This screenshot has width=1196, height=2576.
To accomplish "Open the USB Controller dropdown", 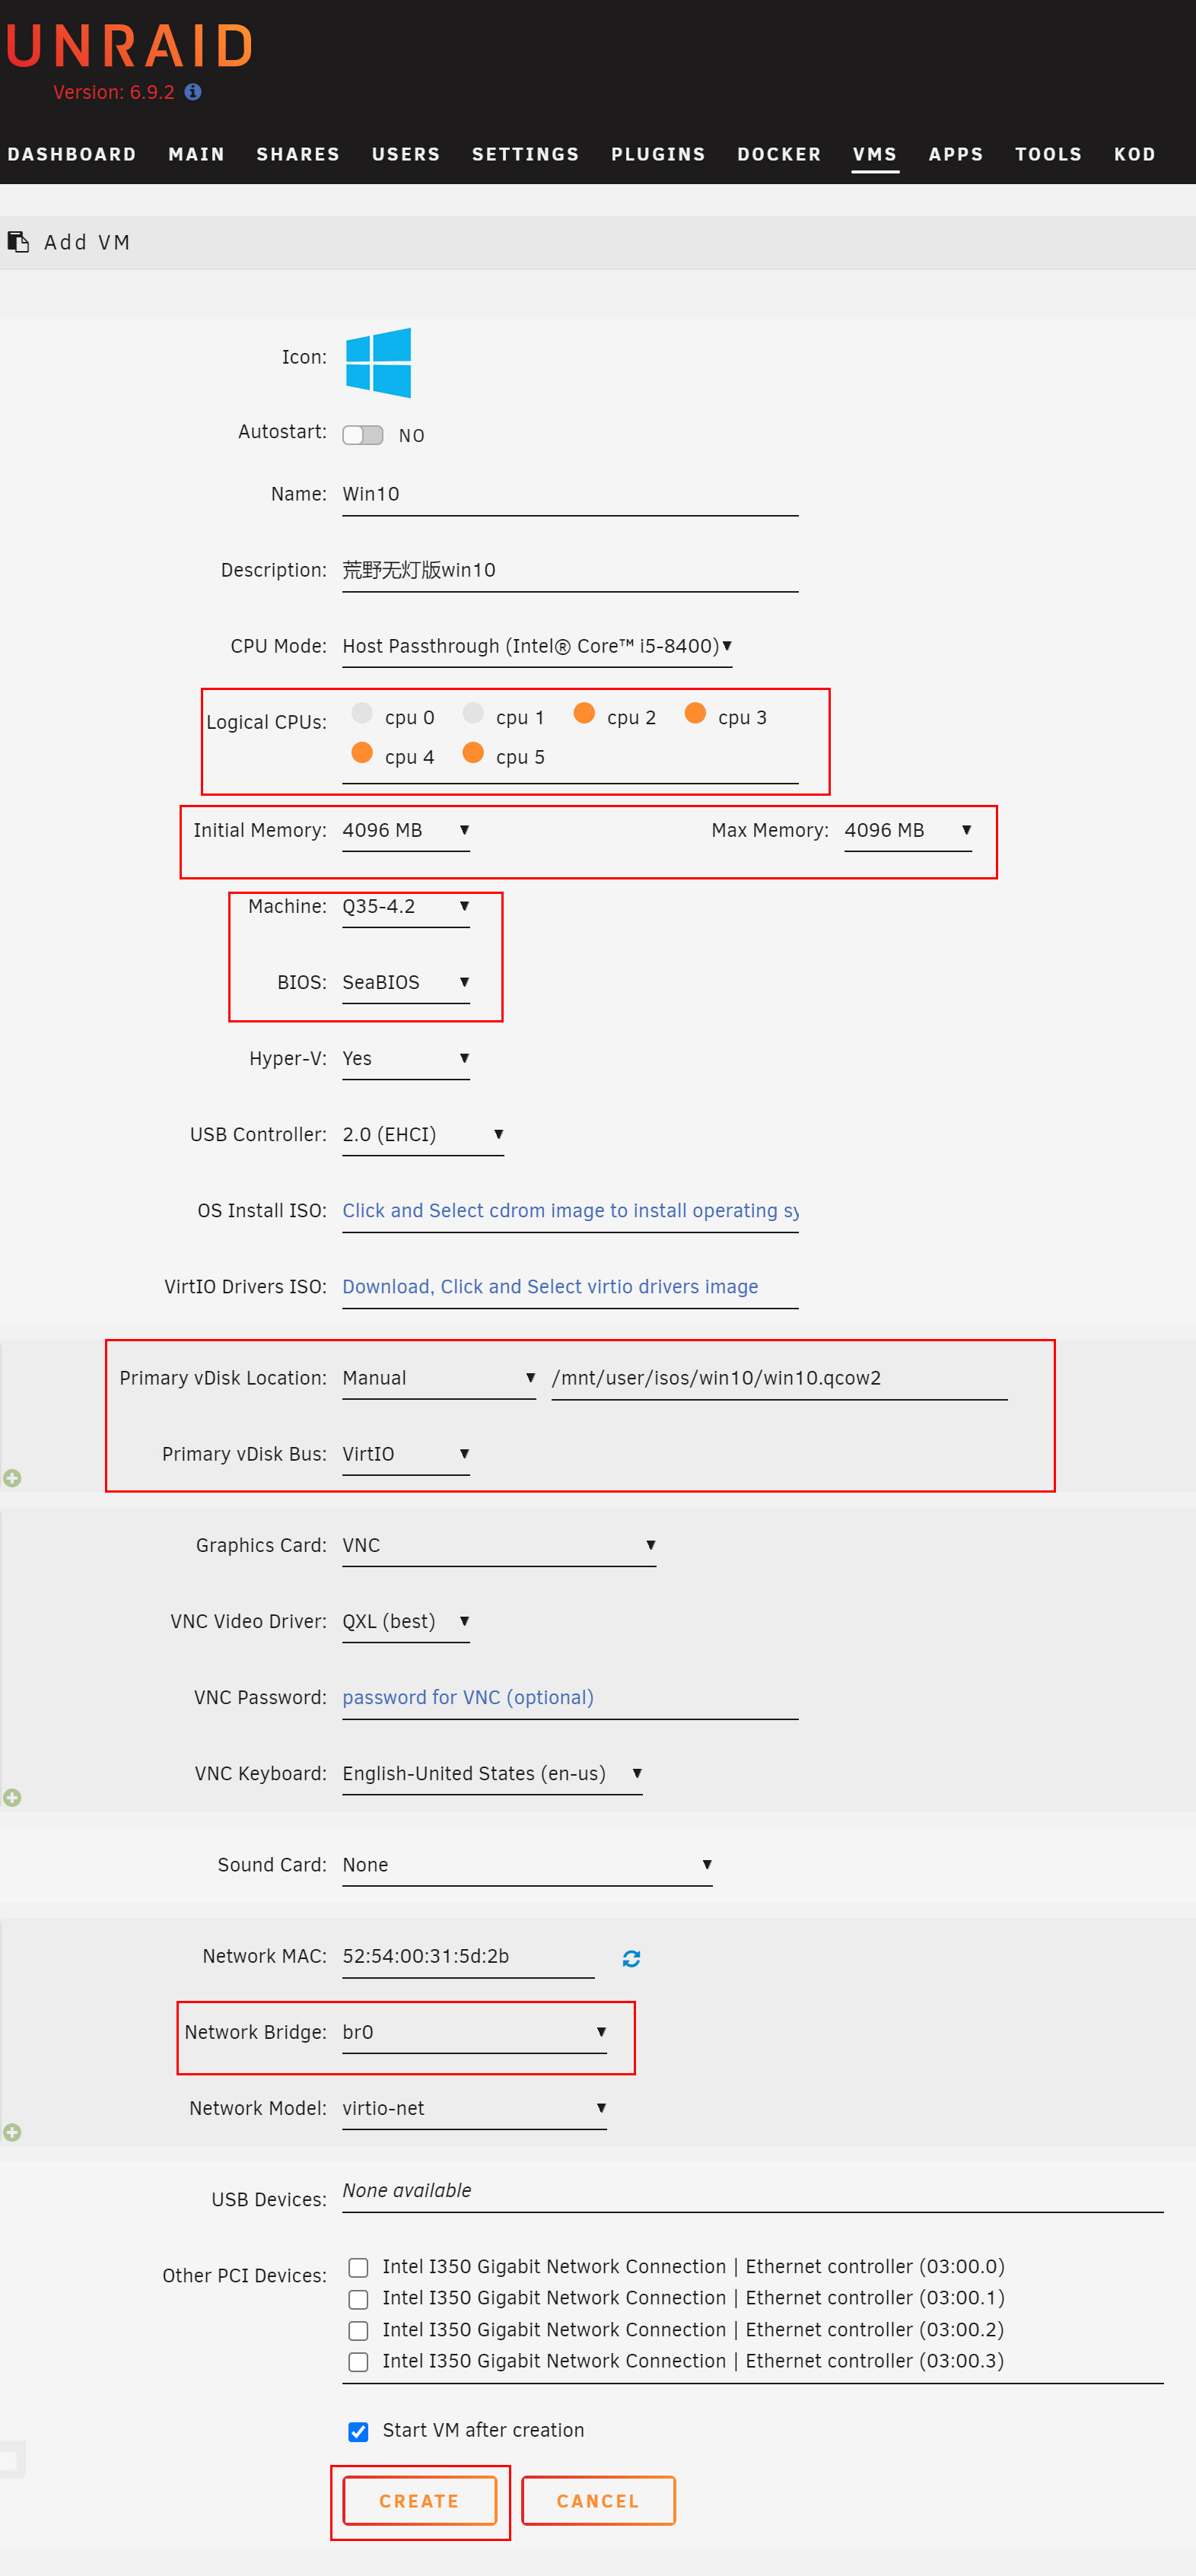I will (423, 1135).
